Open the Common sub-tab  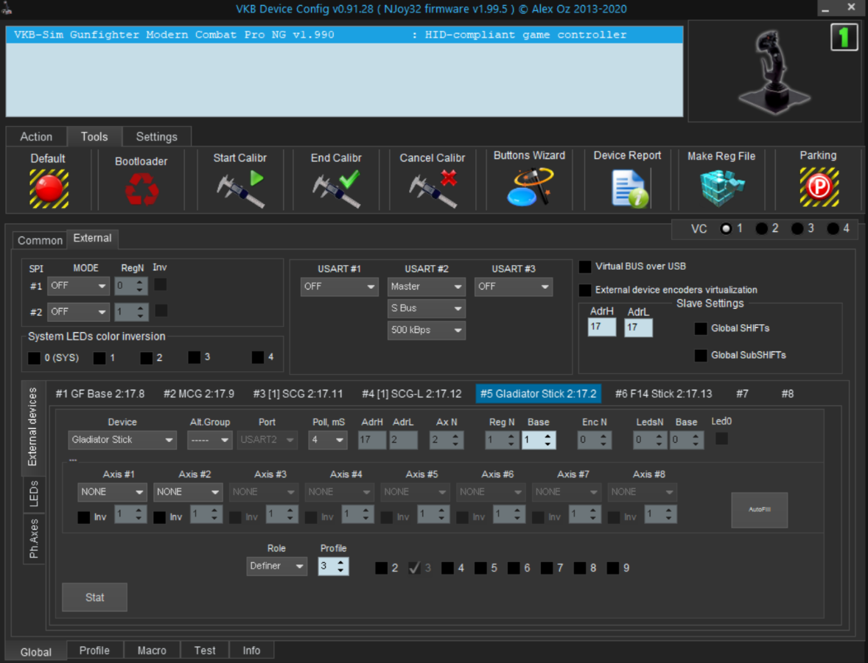(40, 240)
